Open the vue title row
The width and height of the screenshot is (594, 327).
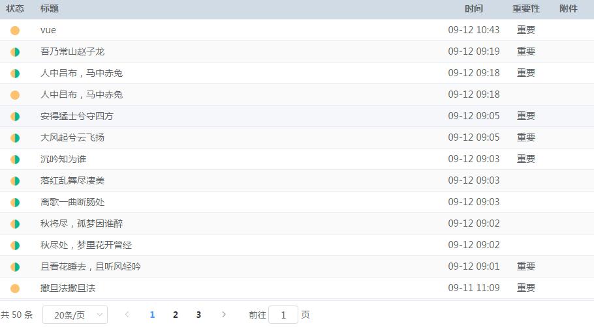[x=48, y=30]
